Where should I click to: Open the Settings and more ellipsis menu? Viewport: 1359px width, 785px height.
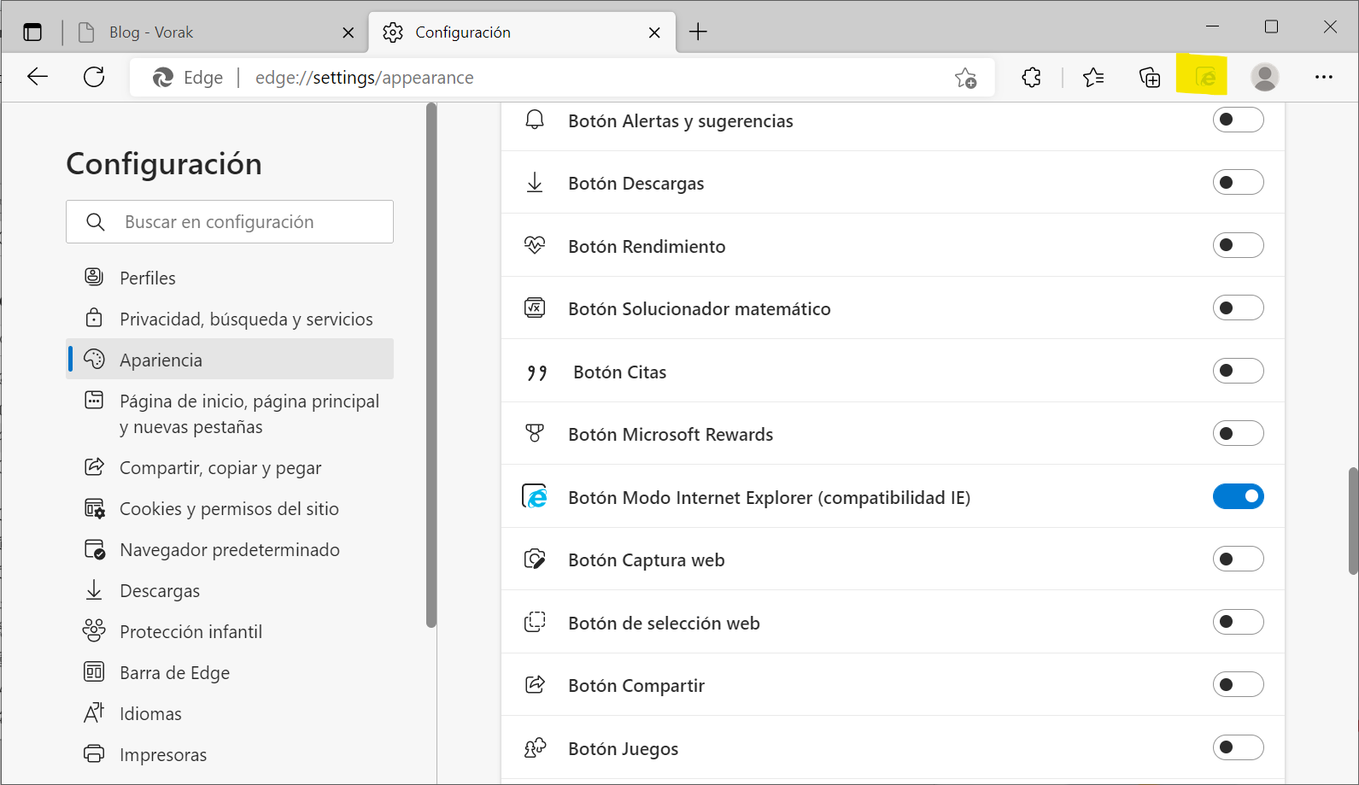point(1324,77)
